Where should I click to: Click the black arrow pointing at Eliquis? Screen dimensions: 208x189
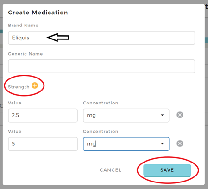pos(58,38)
